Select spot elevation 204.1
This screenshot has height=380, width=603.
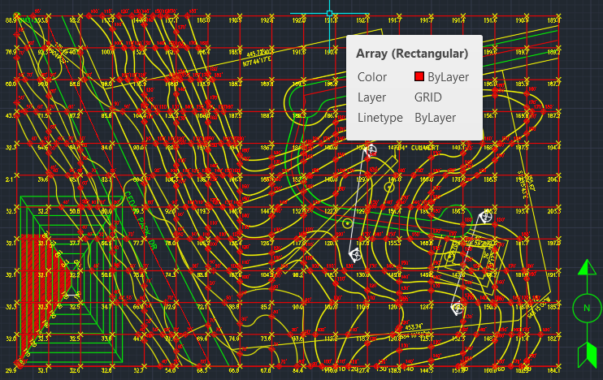click(553, 179)
